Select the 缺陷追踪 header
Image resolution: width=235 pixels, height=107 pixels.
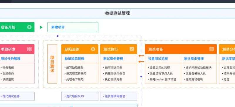click(80, 49)
